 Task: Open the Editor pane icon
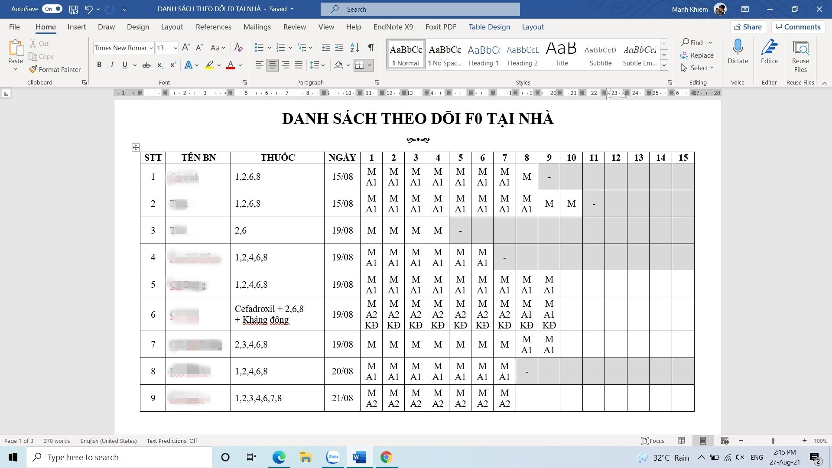pyautogui.click(x=769, y=48)
